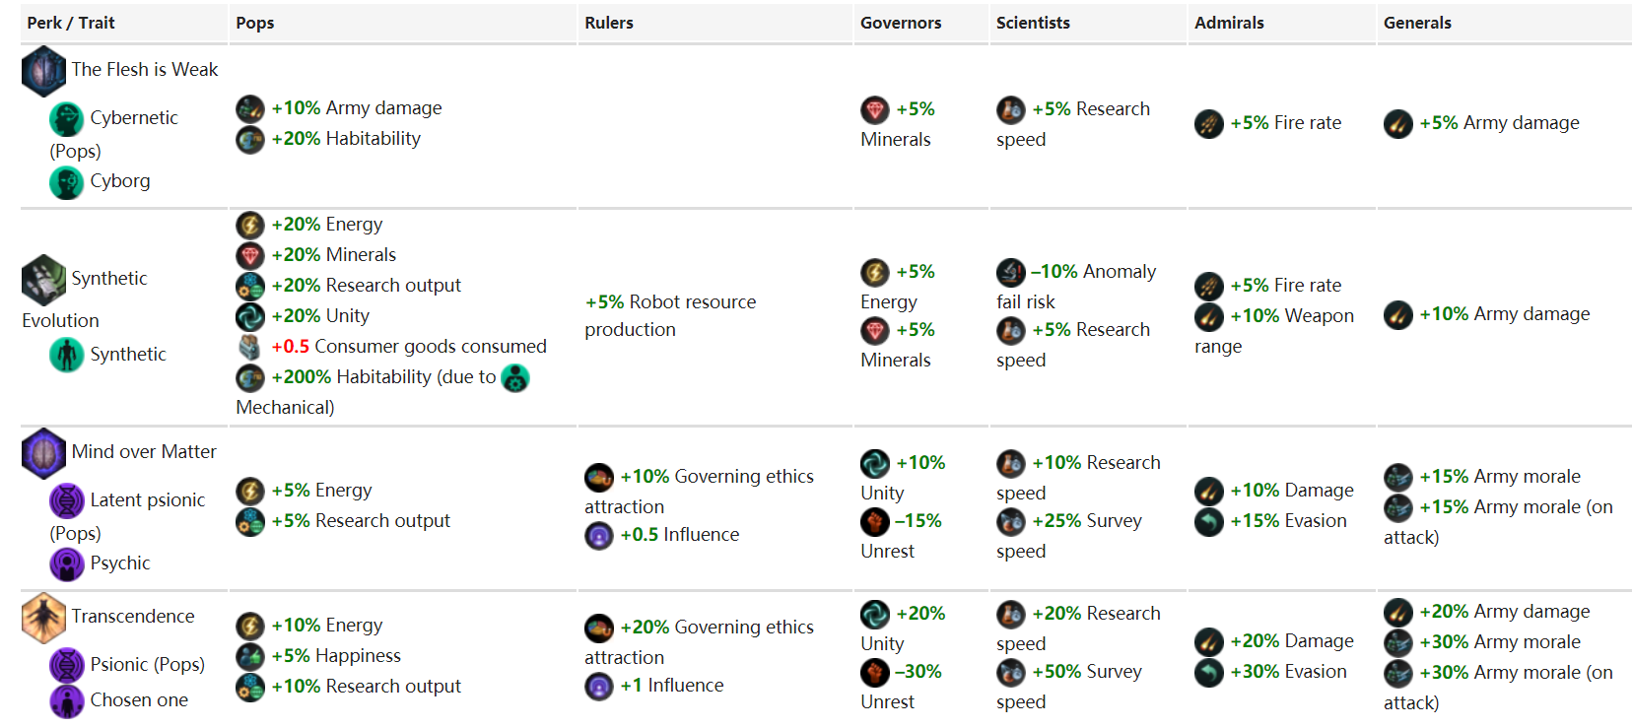Click the icon beside +10% Army damage pops
1632x728 pixels.
pyautogui.click(x=250, y=108)
